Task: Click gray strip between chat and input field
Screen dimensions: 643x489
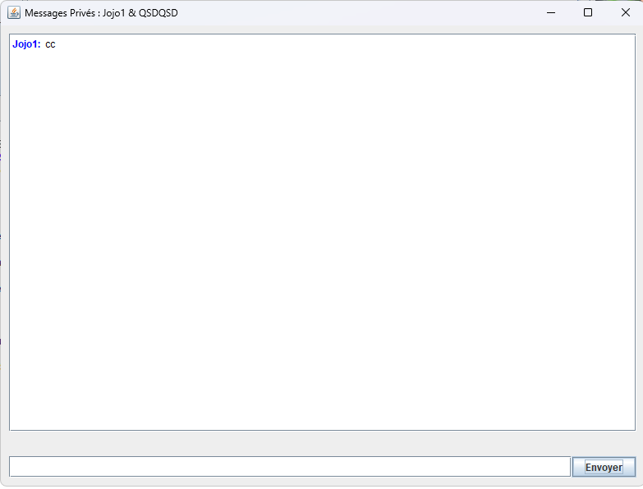Action: pos(322,443)
